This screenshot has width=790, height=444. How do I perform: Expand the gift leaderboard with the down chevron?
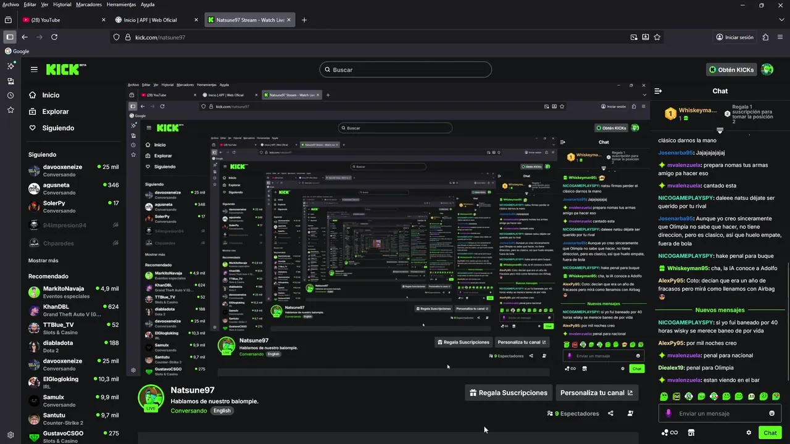(x=720, y=130)
